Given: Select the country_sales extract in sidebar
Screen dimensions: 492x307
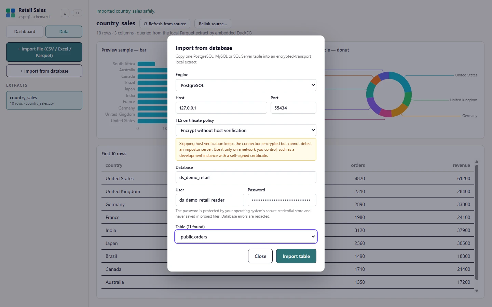Looking at the screenshot, I should tap(44, 100).
